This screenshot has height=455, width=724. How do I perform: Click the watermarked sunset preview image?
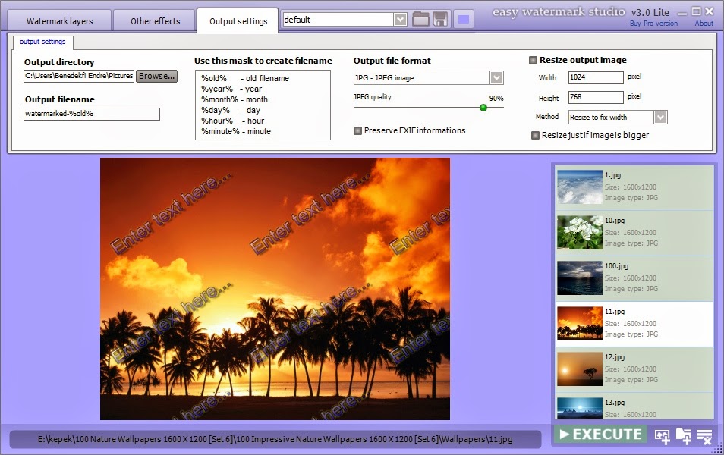pyautogui.click(x=275, y=289)
